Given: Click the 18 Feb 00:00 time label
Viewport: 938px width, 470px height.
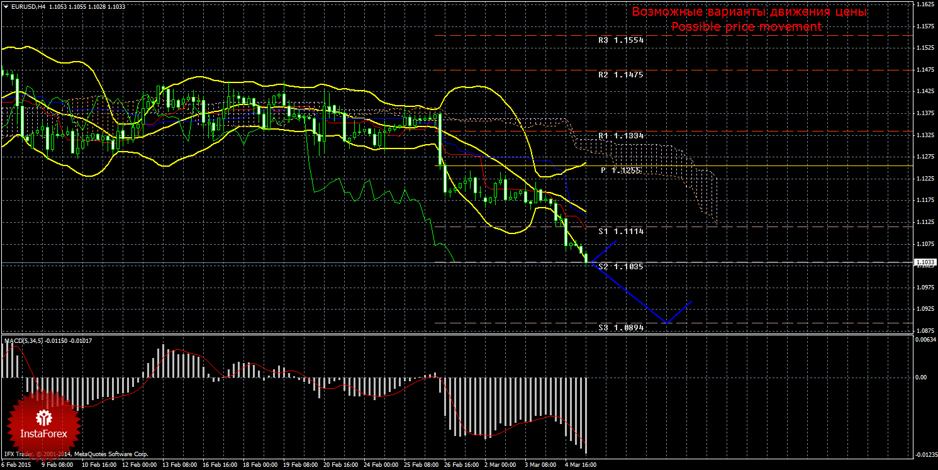Looking at the screenshot, I should click(x=260, y=466).
